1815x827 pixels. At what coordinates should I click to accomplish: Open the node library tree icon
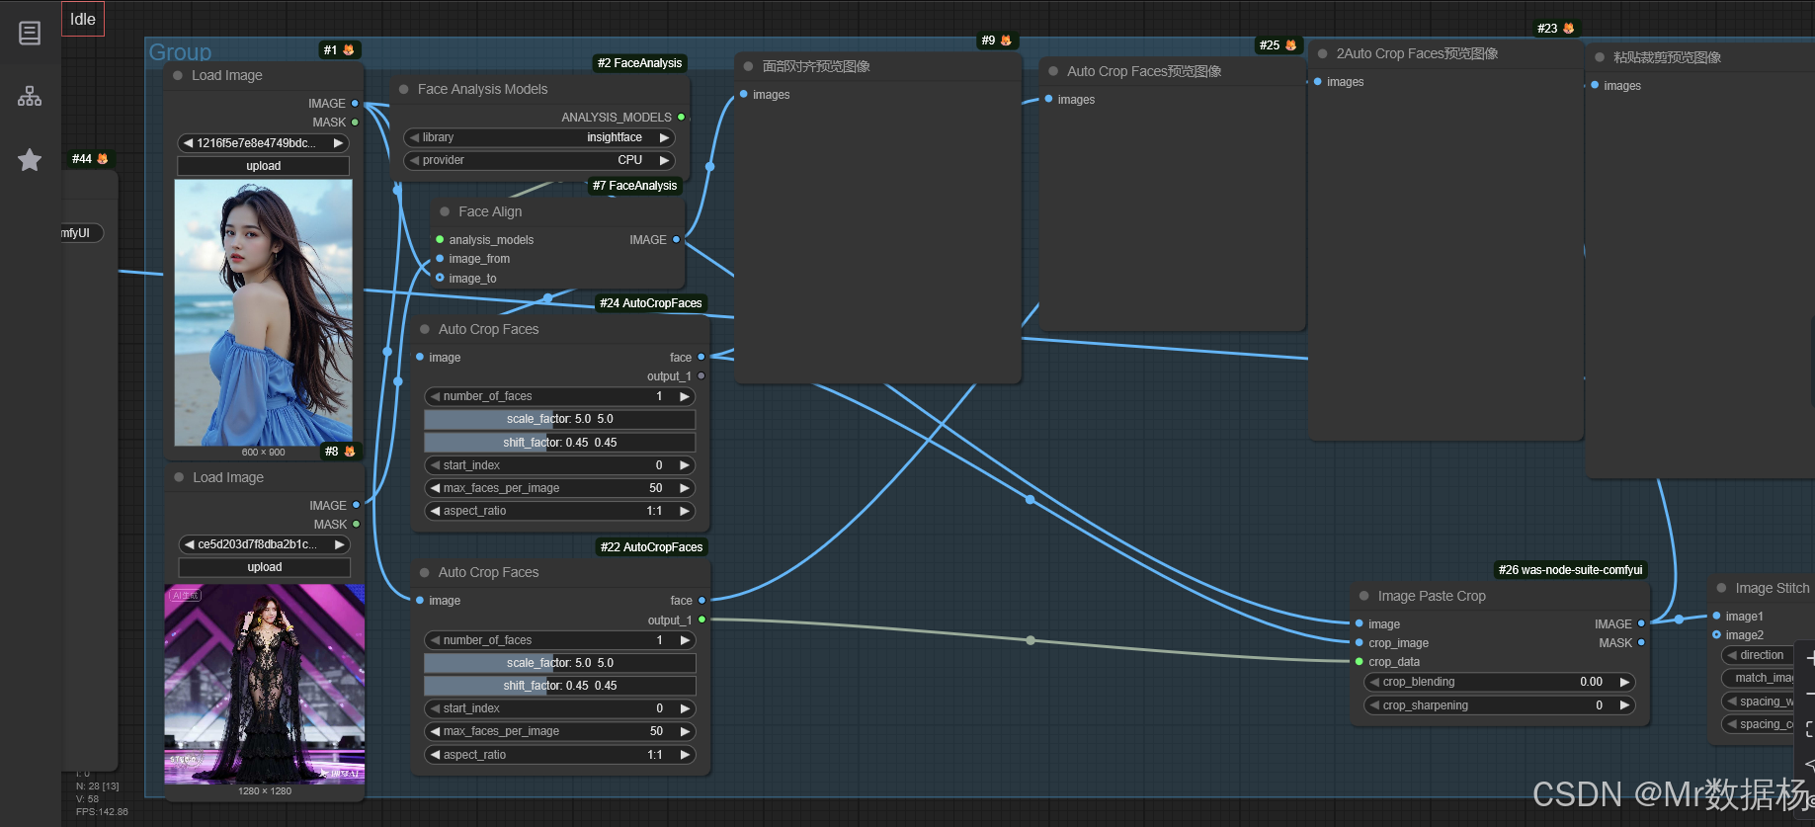coord(30,96)
